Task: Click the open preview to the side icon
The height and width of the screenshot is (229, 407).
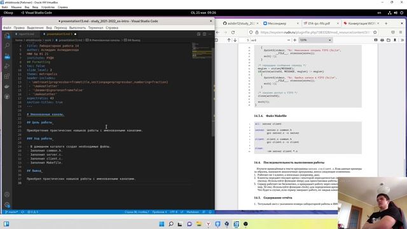Action: tap(199, 34)
